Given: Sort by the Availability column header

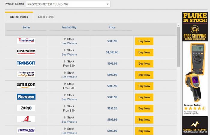Looking at the screenshot, I should point(69,27).
